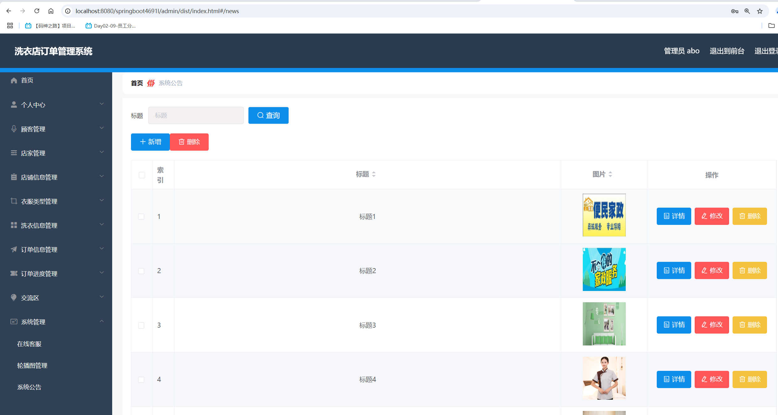Screen dimensions: 778x415
Task: Check the row checkbox for 标题3
Action: coord(141,325)
